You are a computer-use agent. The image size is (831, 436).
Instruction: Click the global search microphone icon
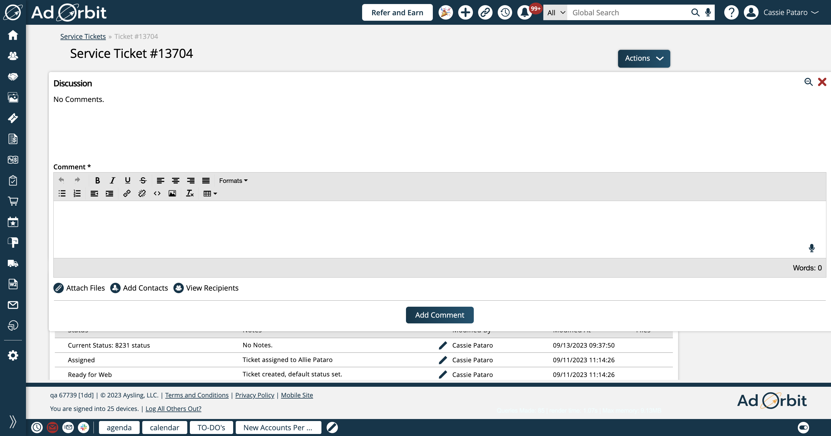(x=708, y=13)
